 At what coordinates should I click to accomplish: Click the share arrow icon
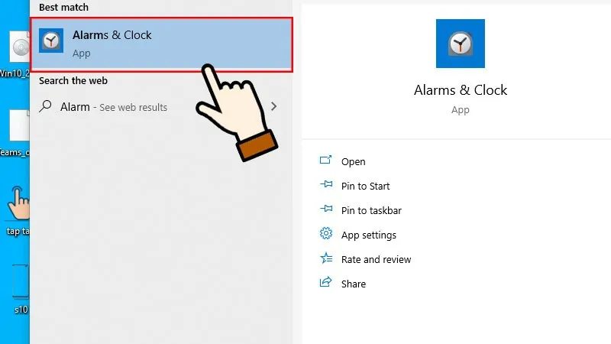click(326, 281)
